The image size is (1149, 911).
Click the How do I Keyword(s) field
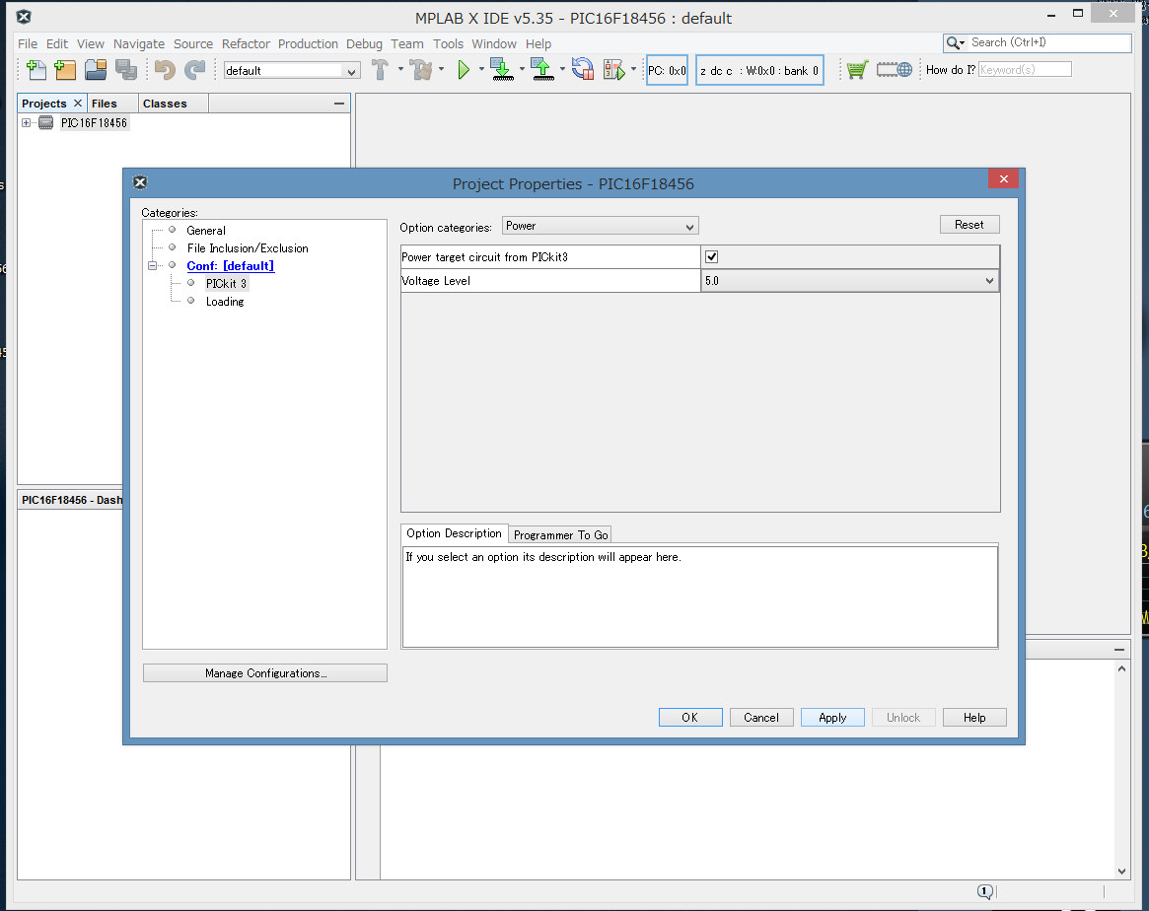point(1025,70)
